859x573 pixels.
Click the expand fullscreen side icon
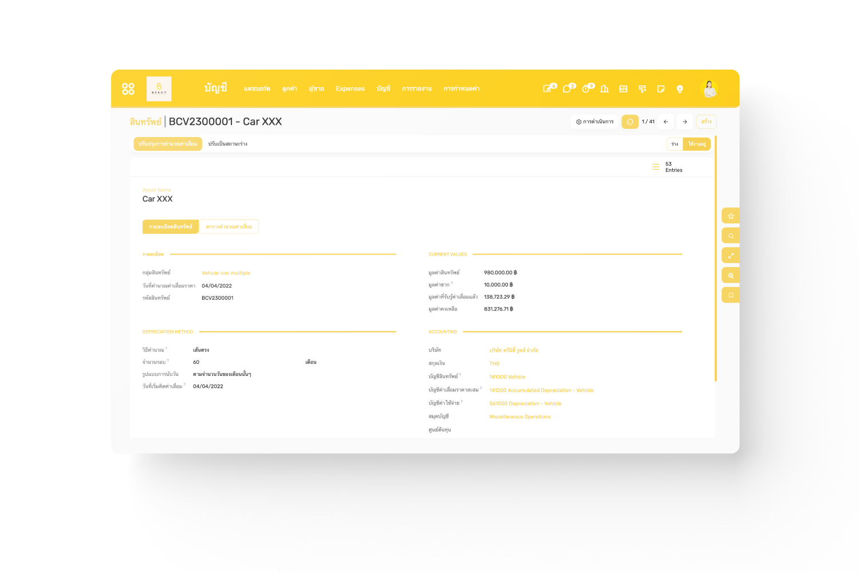[731, 256]
